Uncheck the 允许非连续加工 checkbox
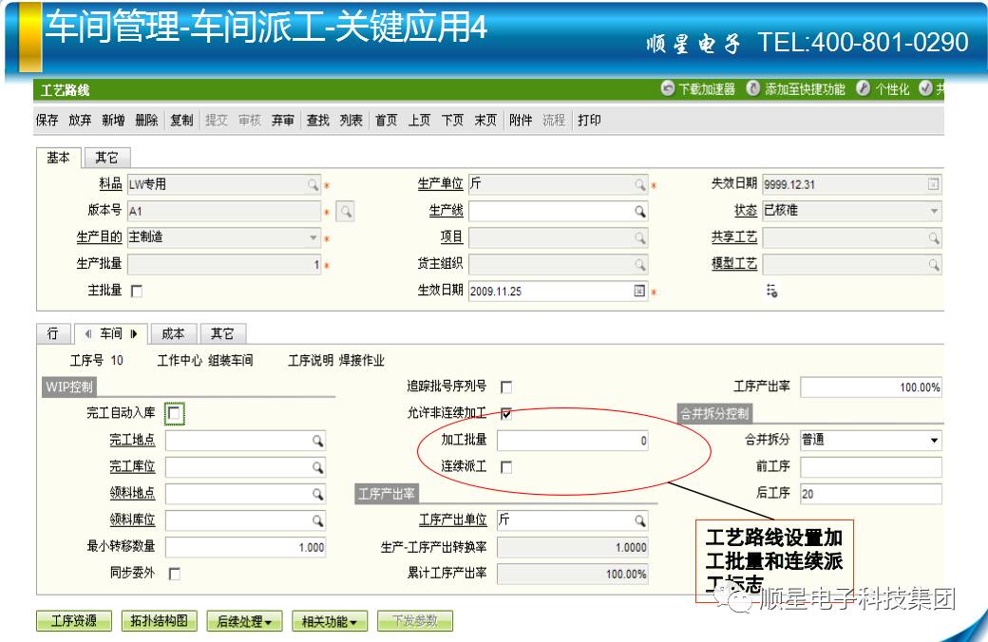 tap(506, 413)
